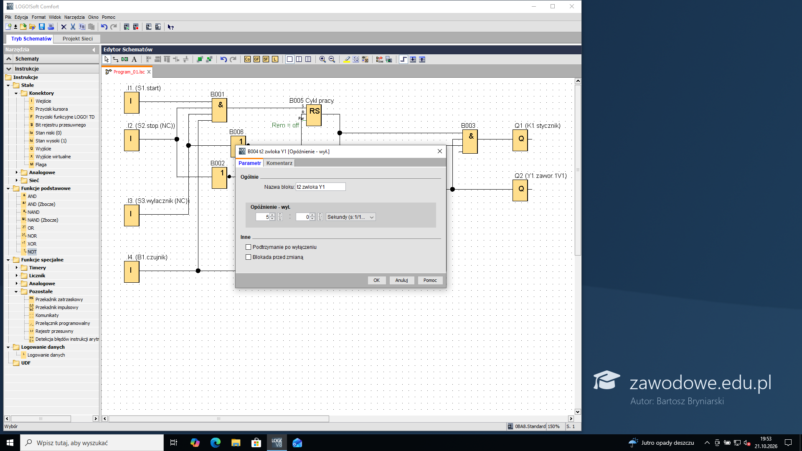Click the save diskette icon
802x451 pixels.
[x=42, y=27]
